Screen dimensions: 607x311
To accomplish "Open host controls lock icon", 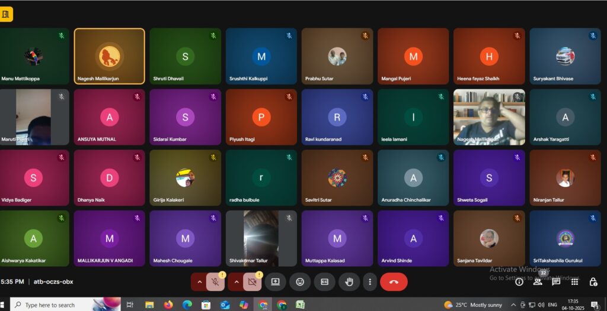I will pos(593,282).
